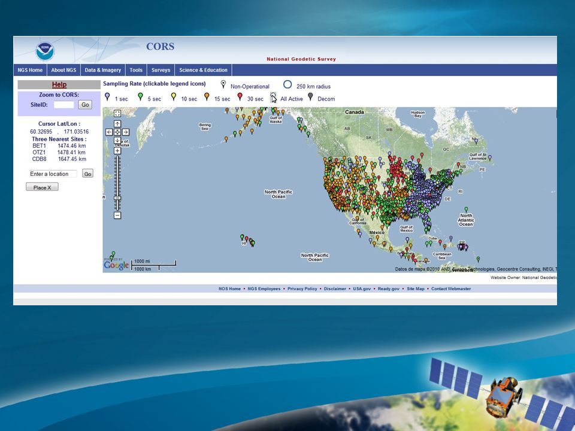Click the NOAA logo in the header

coord(45,51)
